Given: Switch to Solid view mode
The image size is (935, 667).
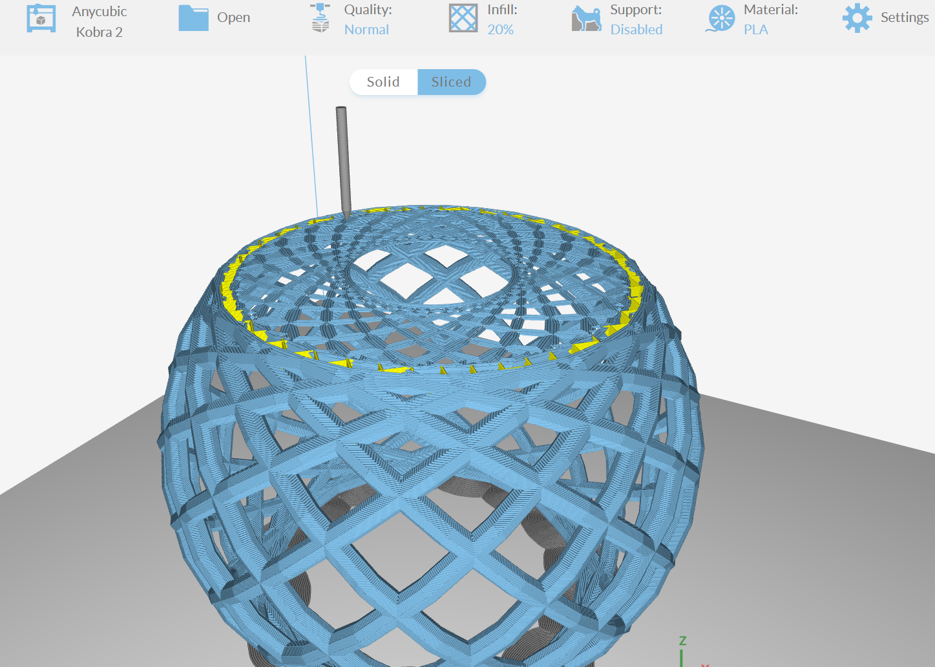Looking at the screenshot, I should (383, 82).
